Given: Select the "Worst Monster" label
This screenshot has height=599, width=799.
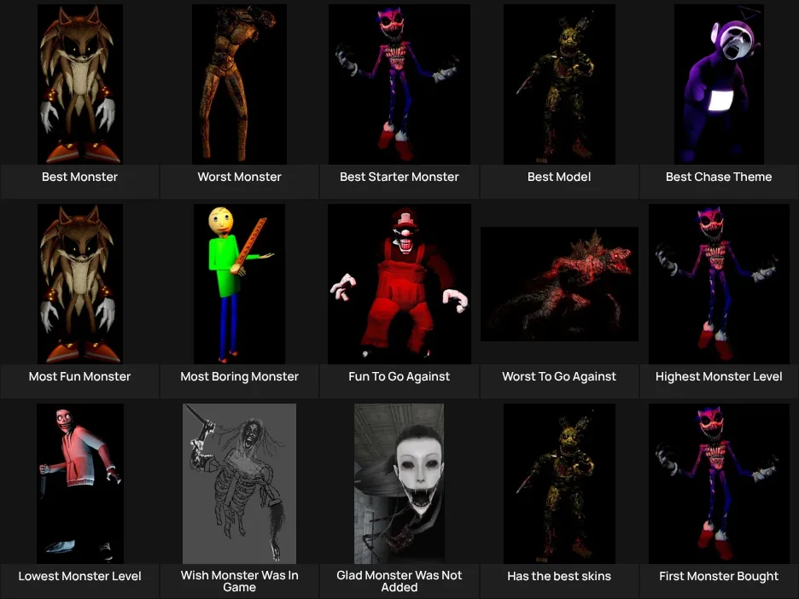Looking at the screenshot, I should 239,177.
